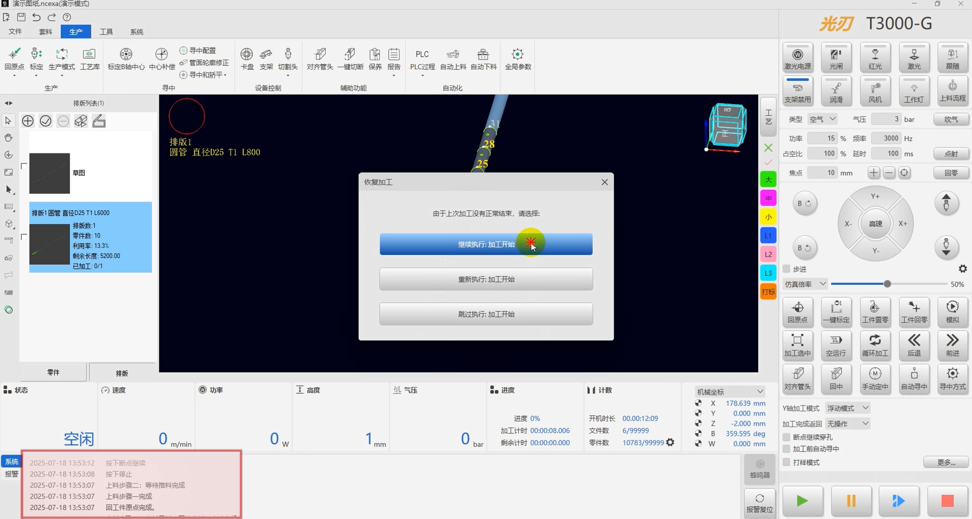
Task: Choose 继续执行: 加工开始 in dialog
Action: point(486,244)
